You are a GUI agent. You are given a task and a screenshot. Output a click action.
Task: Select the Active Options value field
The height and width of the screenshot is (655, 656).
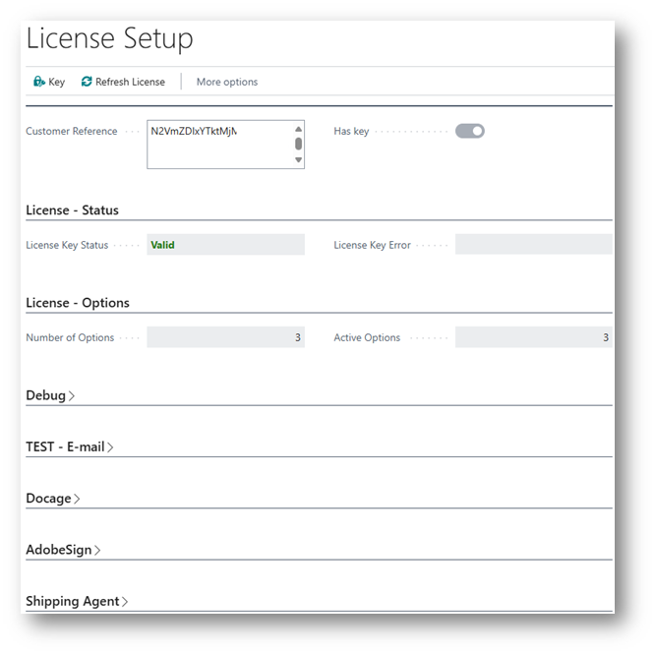pyautogui.click(x=533, y=337)
